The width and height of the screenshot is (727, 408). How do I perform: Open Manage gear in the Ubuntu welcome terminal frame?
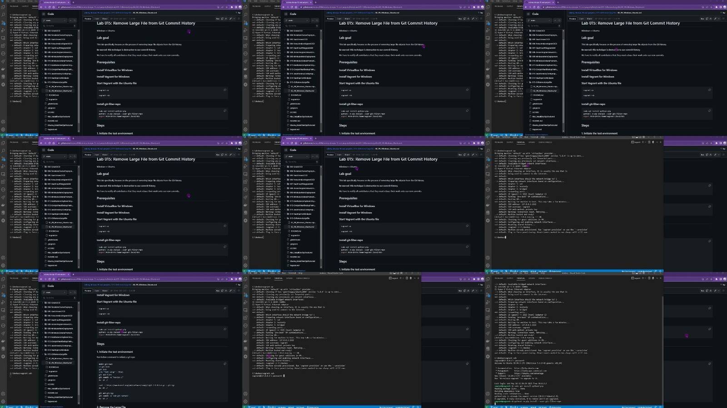point(488,401)
